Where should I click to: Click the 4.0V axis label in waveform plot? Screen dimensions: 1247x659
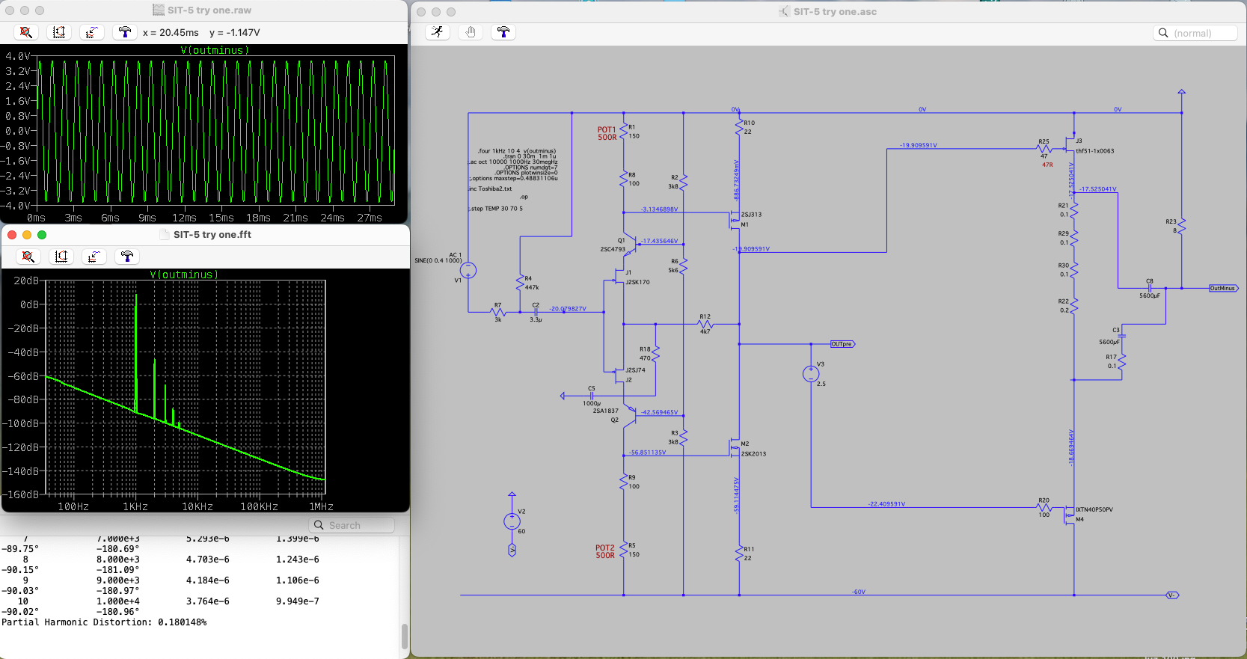(x=18, y=56)
